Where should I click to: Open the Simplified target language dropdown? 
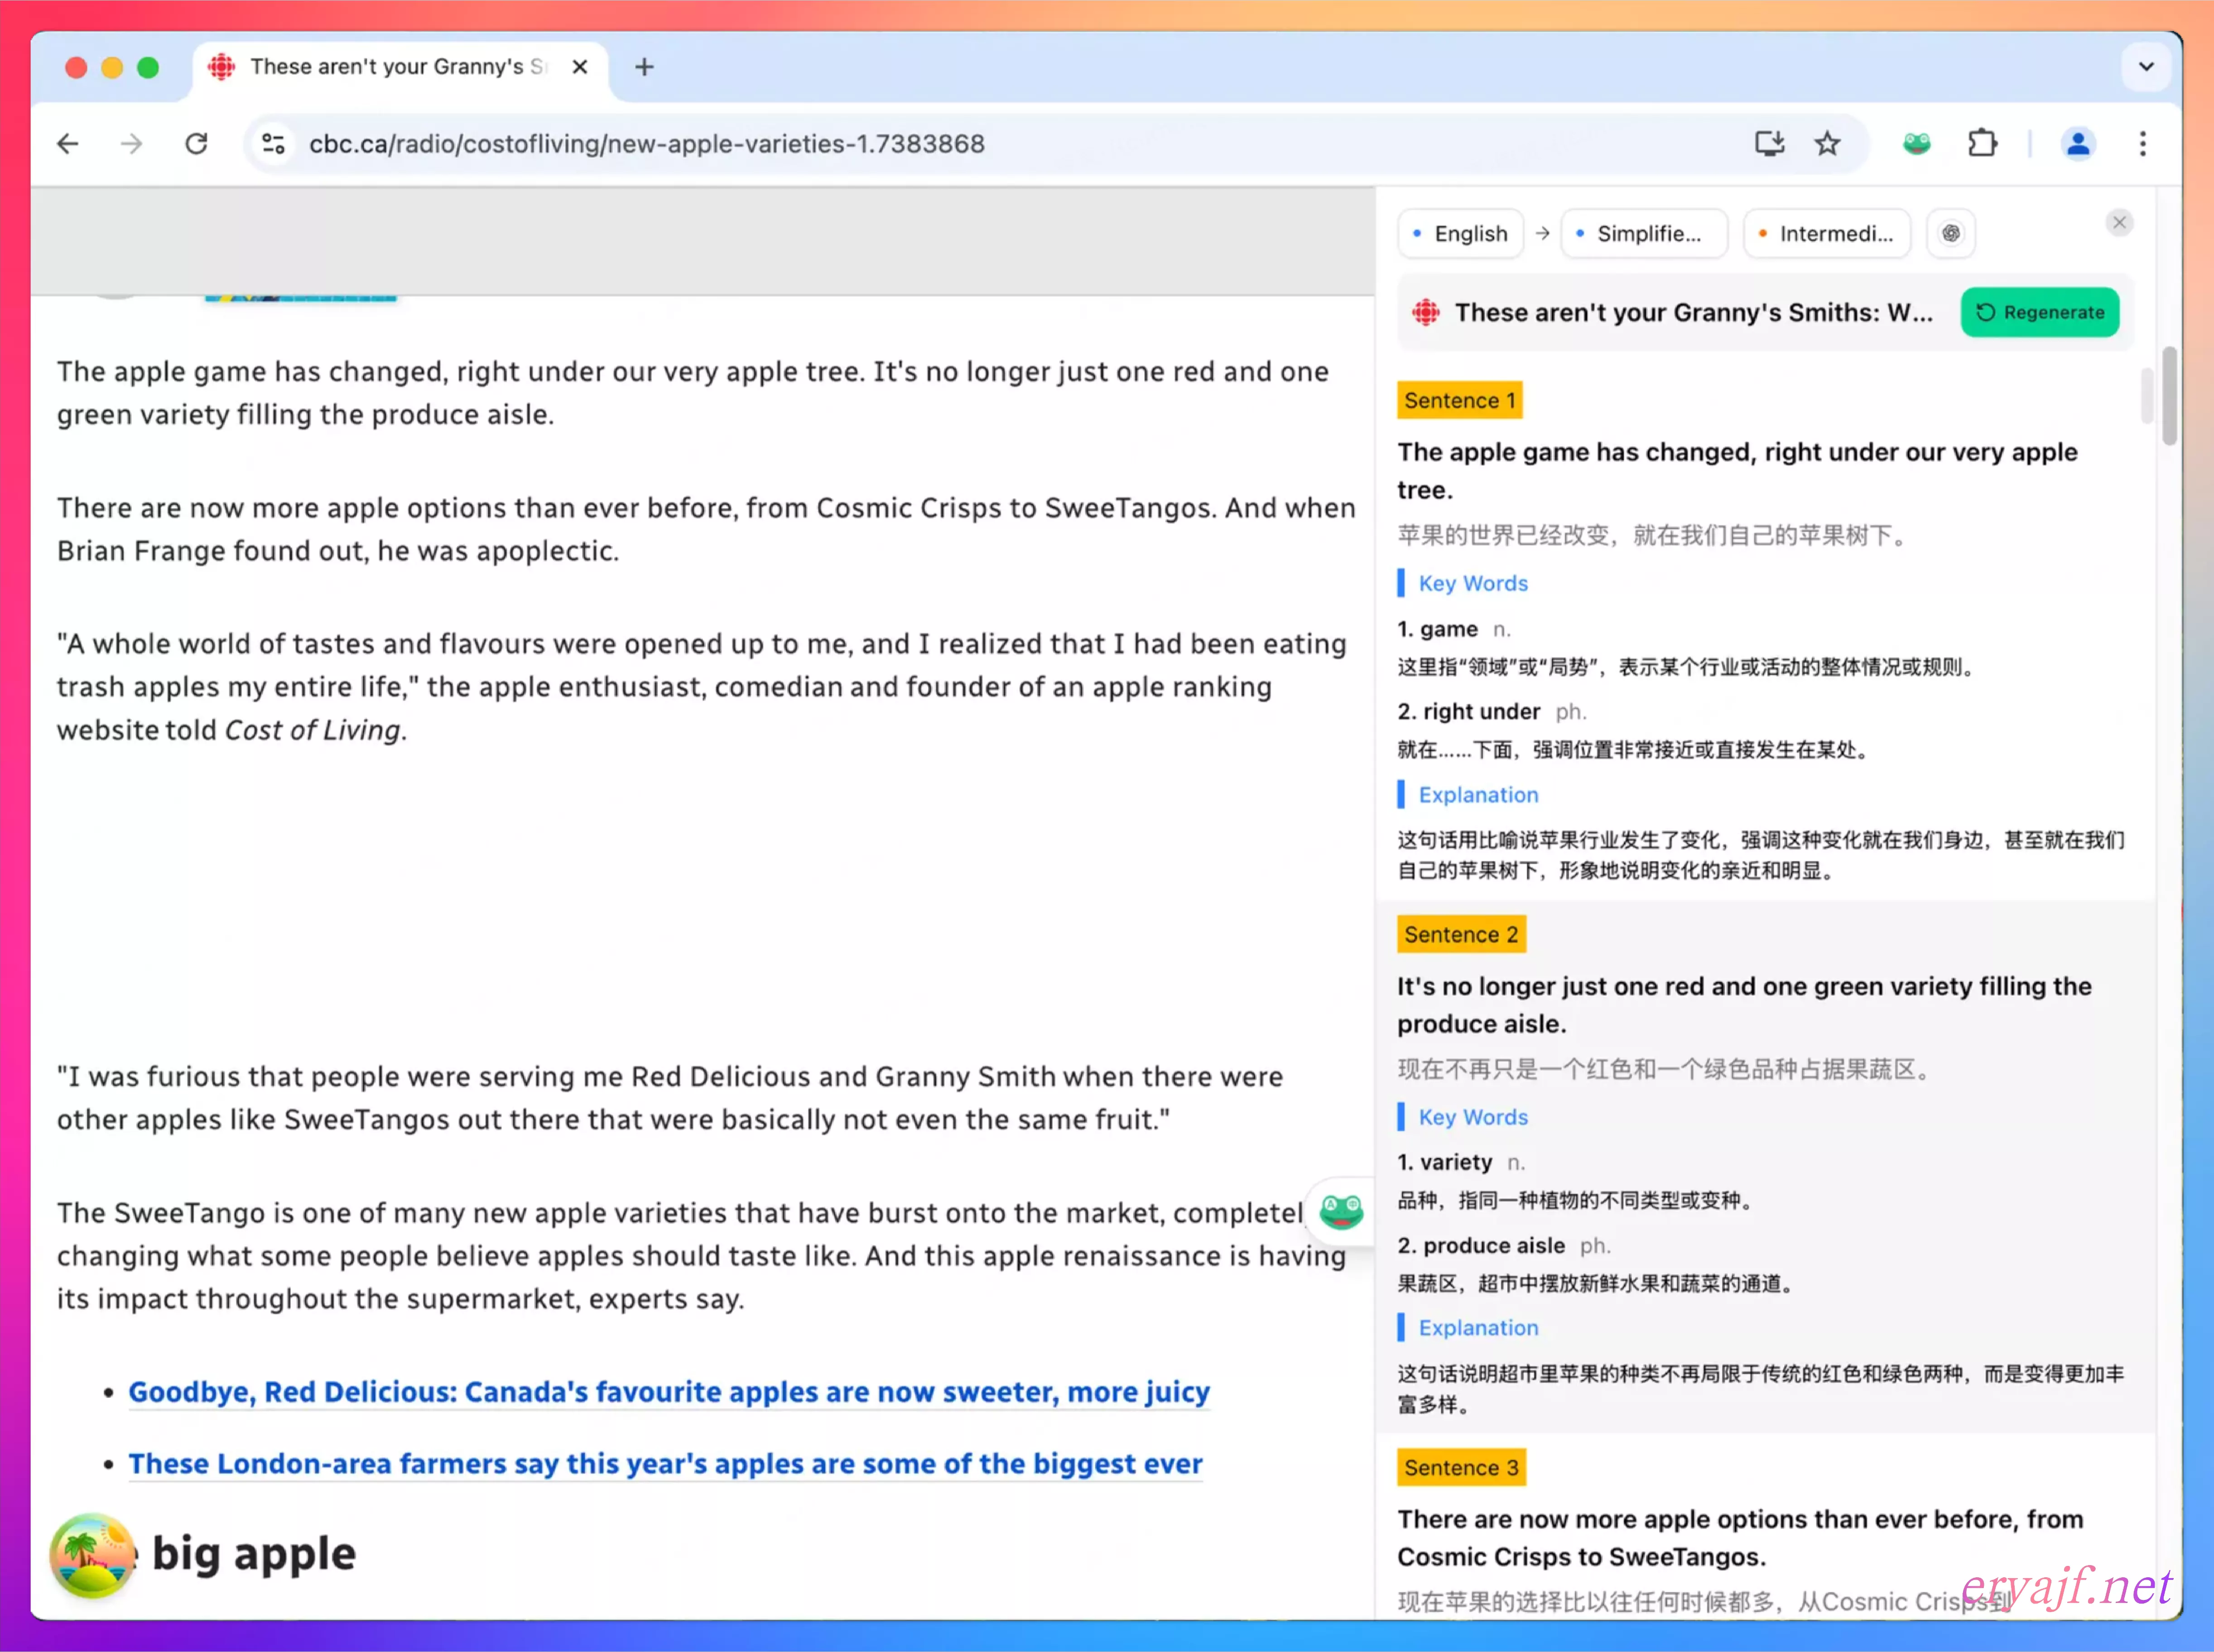tap(1644, 234)
